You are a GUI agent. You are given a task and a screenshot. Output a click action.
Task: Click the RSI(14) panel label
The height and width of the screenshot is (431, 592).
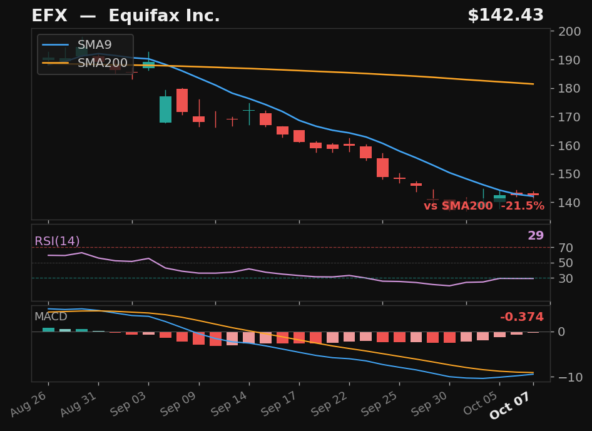pyautogui.click(x=57, y=241)
